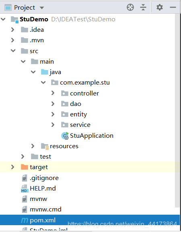Click the .mvn folder icon
This screenshot has height=232, width=181.
click(25, 40)
